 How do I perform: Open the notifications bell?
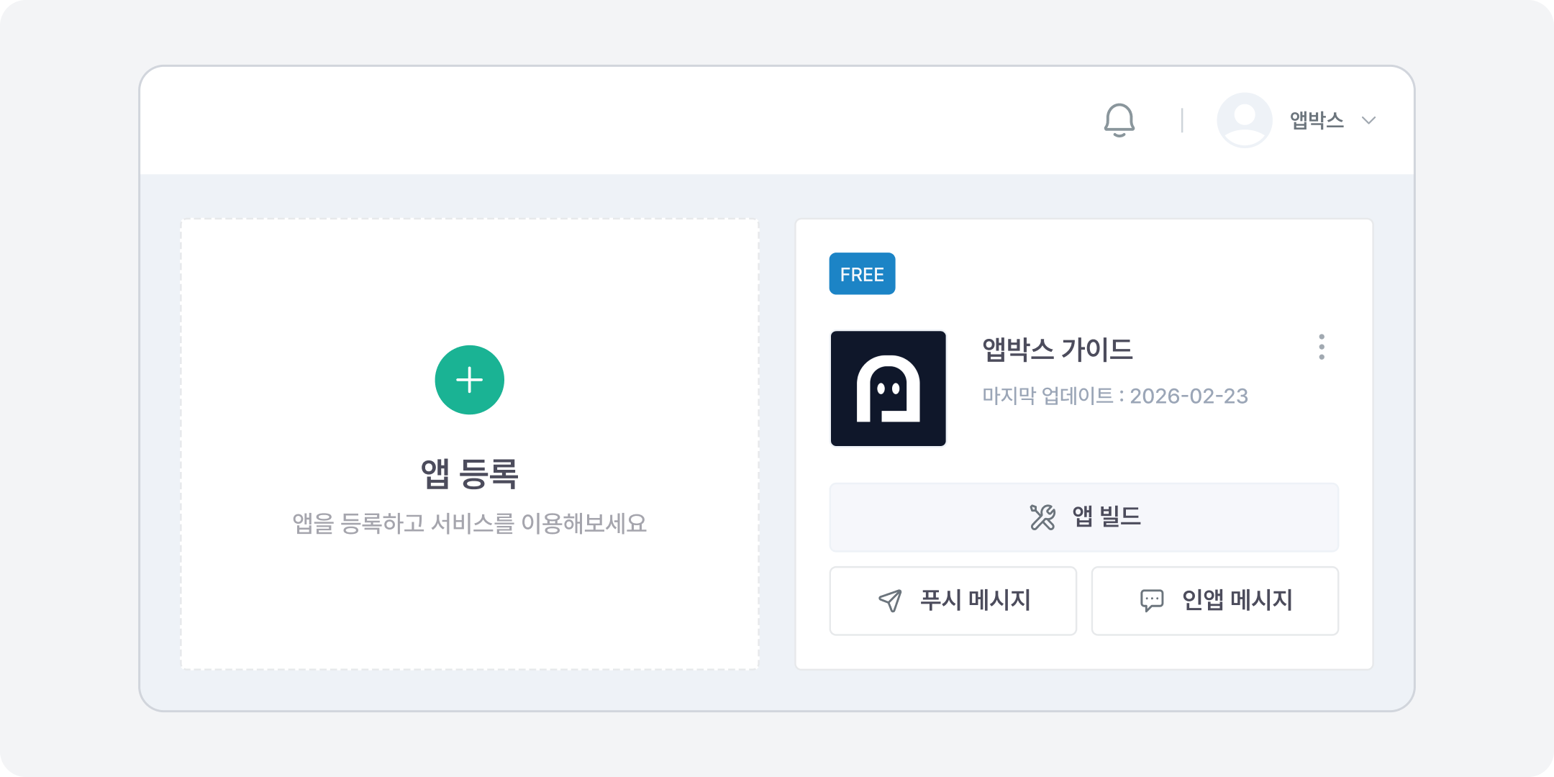coord(1119,120)
